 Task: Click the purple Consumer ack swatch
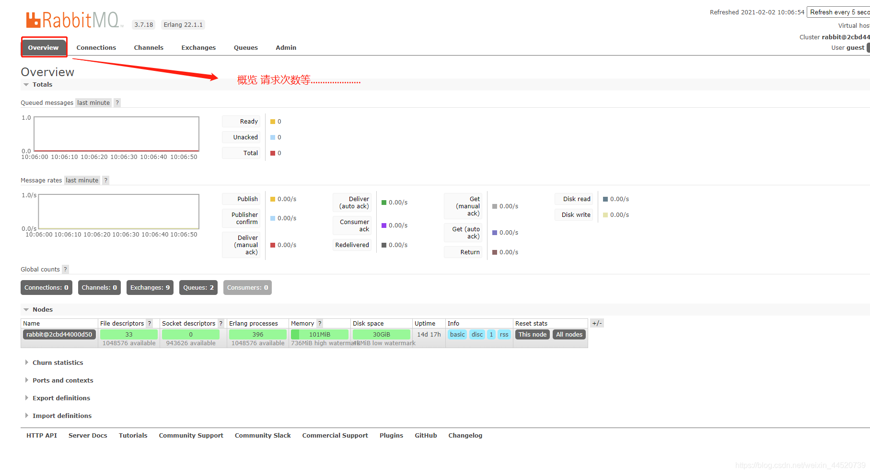[384, 226]
